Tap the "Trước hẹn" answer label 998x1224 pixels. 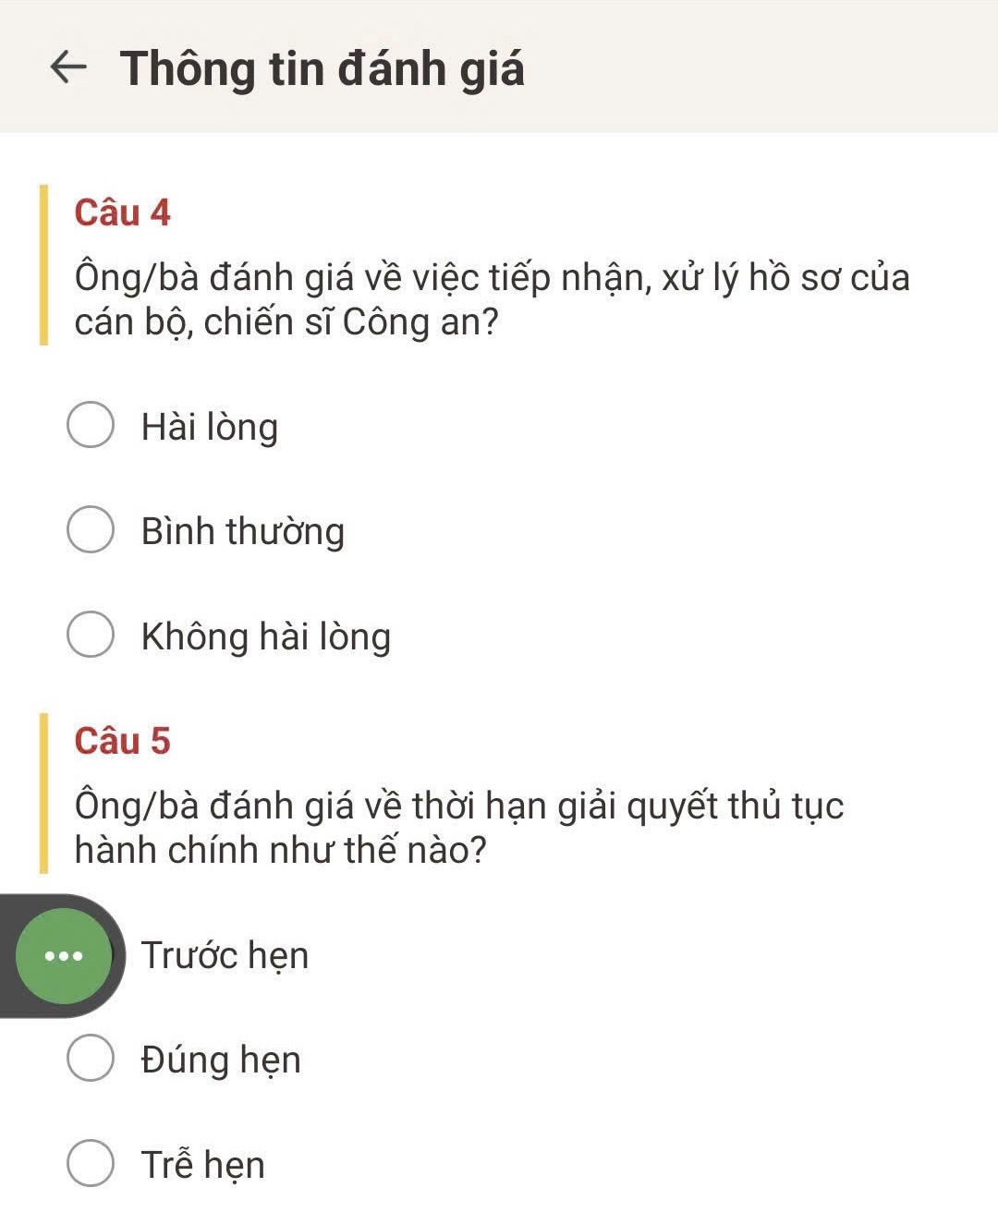225,955
